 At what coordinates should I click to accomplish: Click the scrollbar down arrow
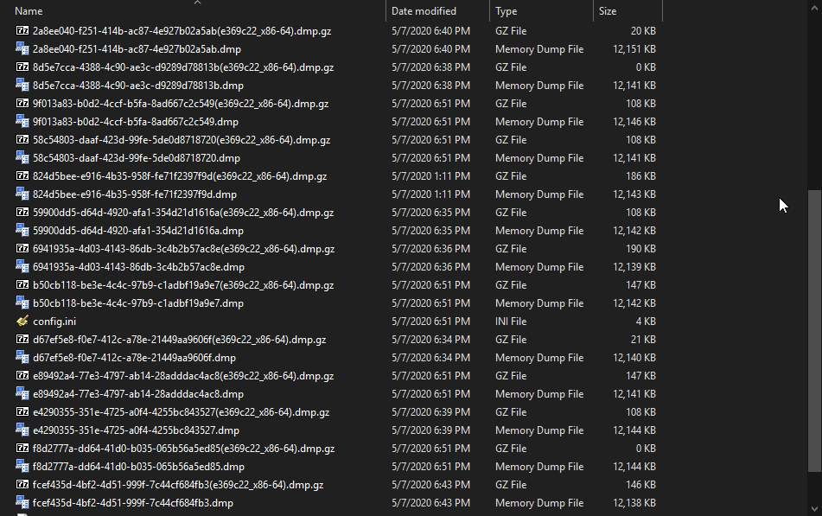pyautogui.click(x=814, y=509)
